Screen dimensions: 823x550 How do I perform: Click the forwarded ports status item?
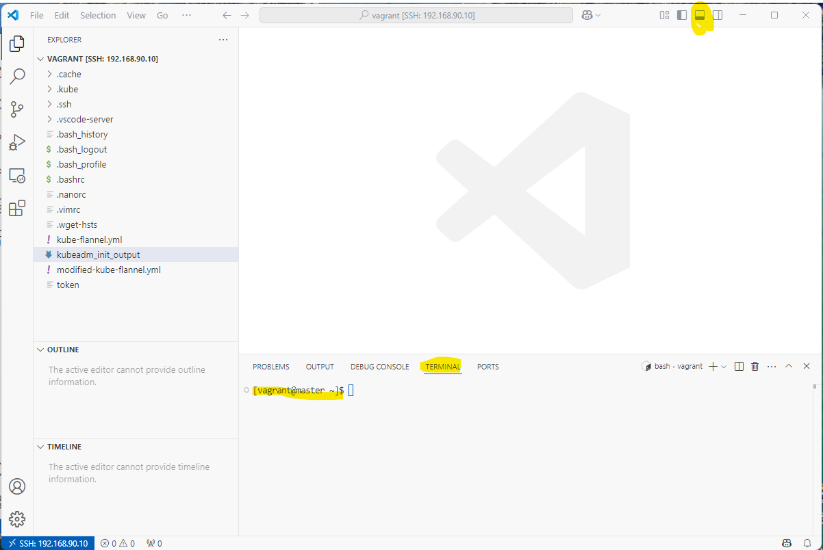pyautogui.click(x=154, y=543)
